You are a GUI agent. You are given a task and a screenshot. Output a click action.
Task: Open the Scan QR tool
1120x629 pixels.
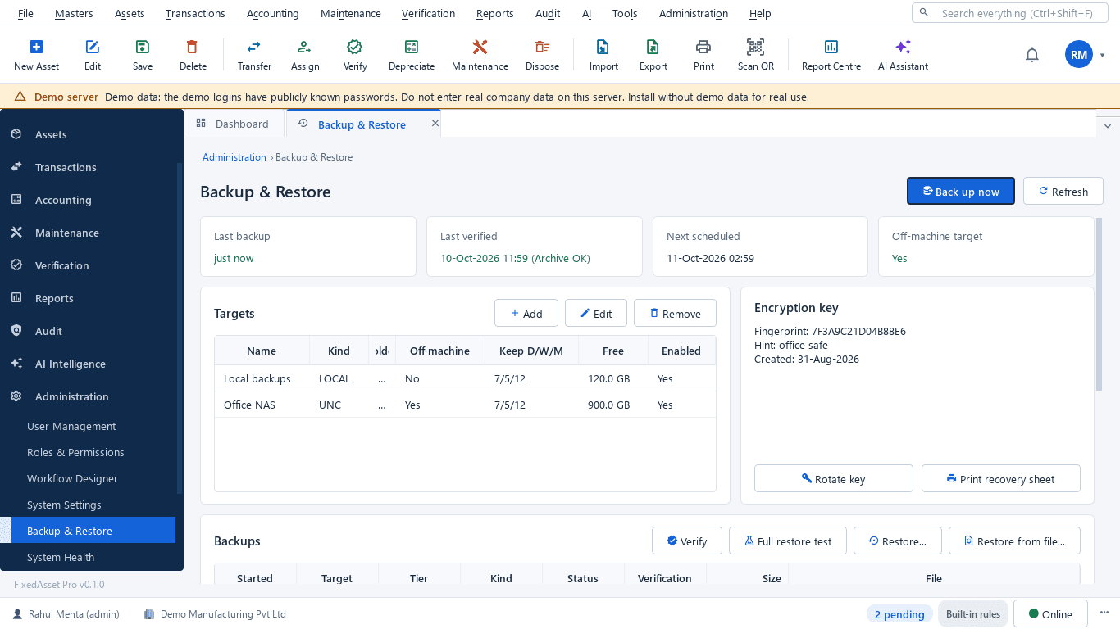(x=755, y=55)
